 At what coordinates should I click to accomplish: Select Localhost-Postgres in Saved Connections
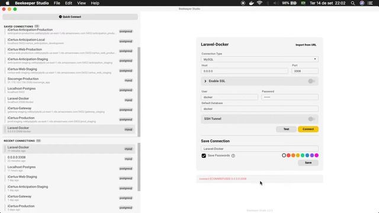coord(69,90)
